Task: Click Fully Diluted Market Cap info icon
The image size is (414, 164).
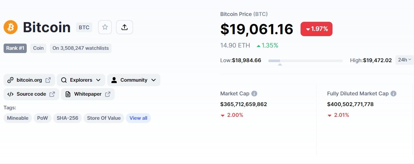Action: [393, 94]
